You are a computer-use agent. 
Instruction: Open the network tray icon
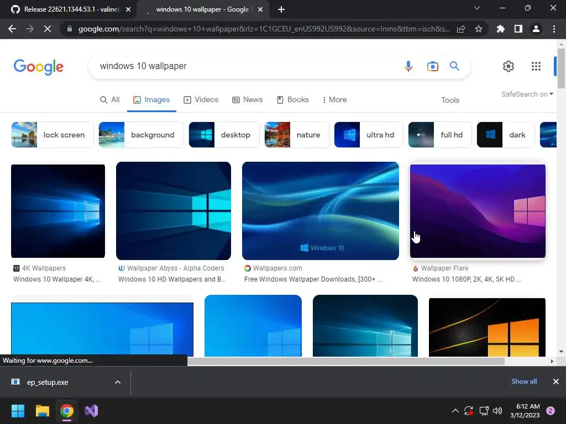[484, 411]
